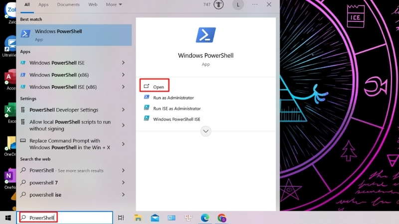
Task: Click the Windows PowerShell ISE app icon
Action: pyautogui.click(x=23, y=63)
